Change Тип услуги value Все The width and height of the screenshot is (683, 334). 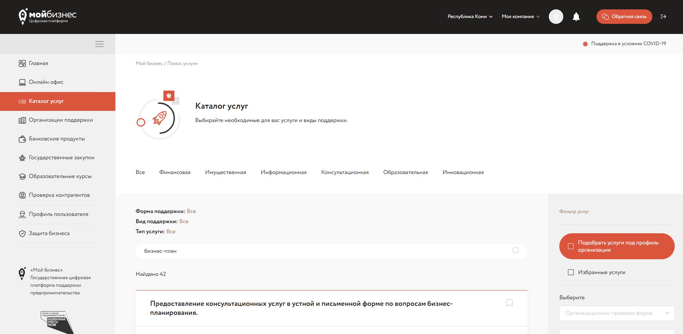(x=171, y=231)
